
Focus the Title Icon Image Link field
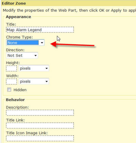point(40,138)
